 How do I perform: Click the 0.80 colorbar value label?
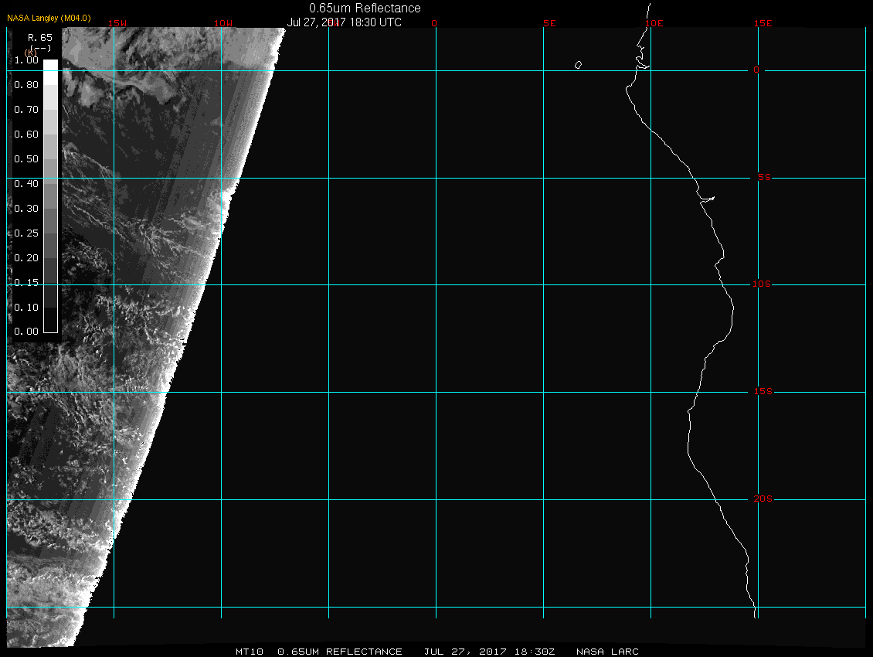click(26, 85)
